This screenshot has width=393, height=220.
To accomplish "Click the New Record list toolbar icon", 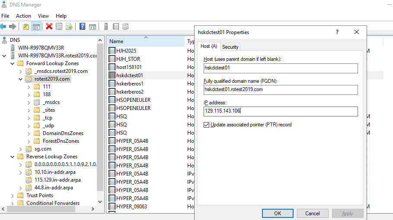I will 116,26.
